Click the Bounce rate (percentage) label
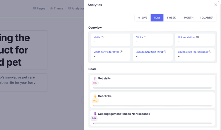 [193, 52]
